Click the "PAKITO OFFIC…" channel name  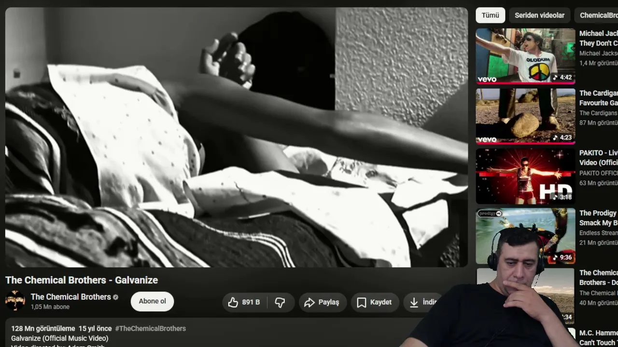[x=599, y=173]
